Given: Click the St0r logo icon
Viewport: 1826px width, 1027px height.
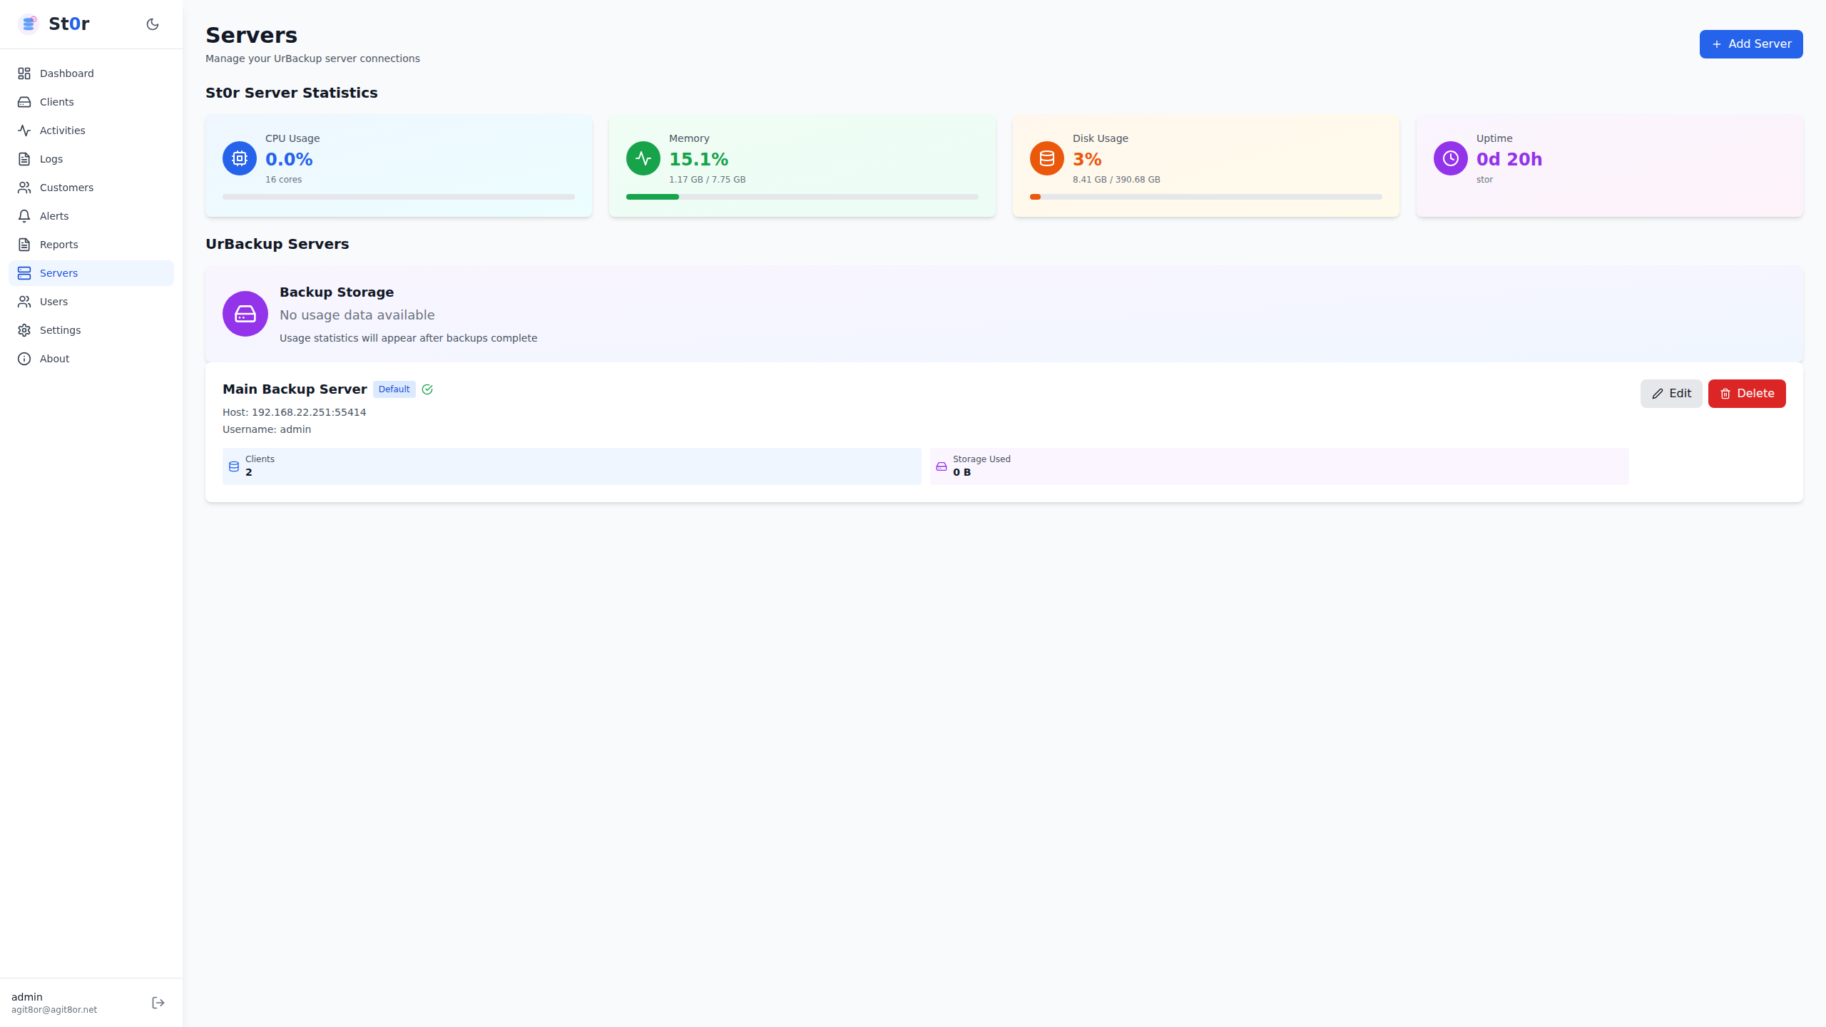Looking at the screenshot, I should (29, 24).
